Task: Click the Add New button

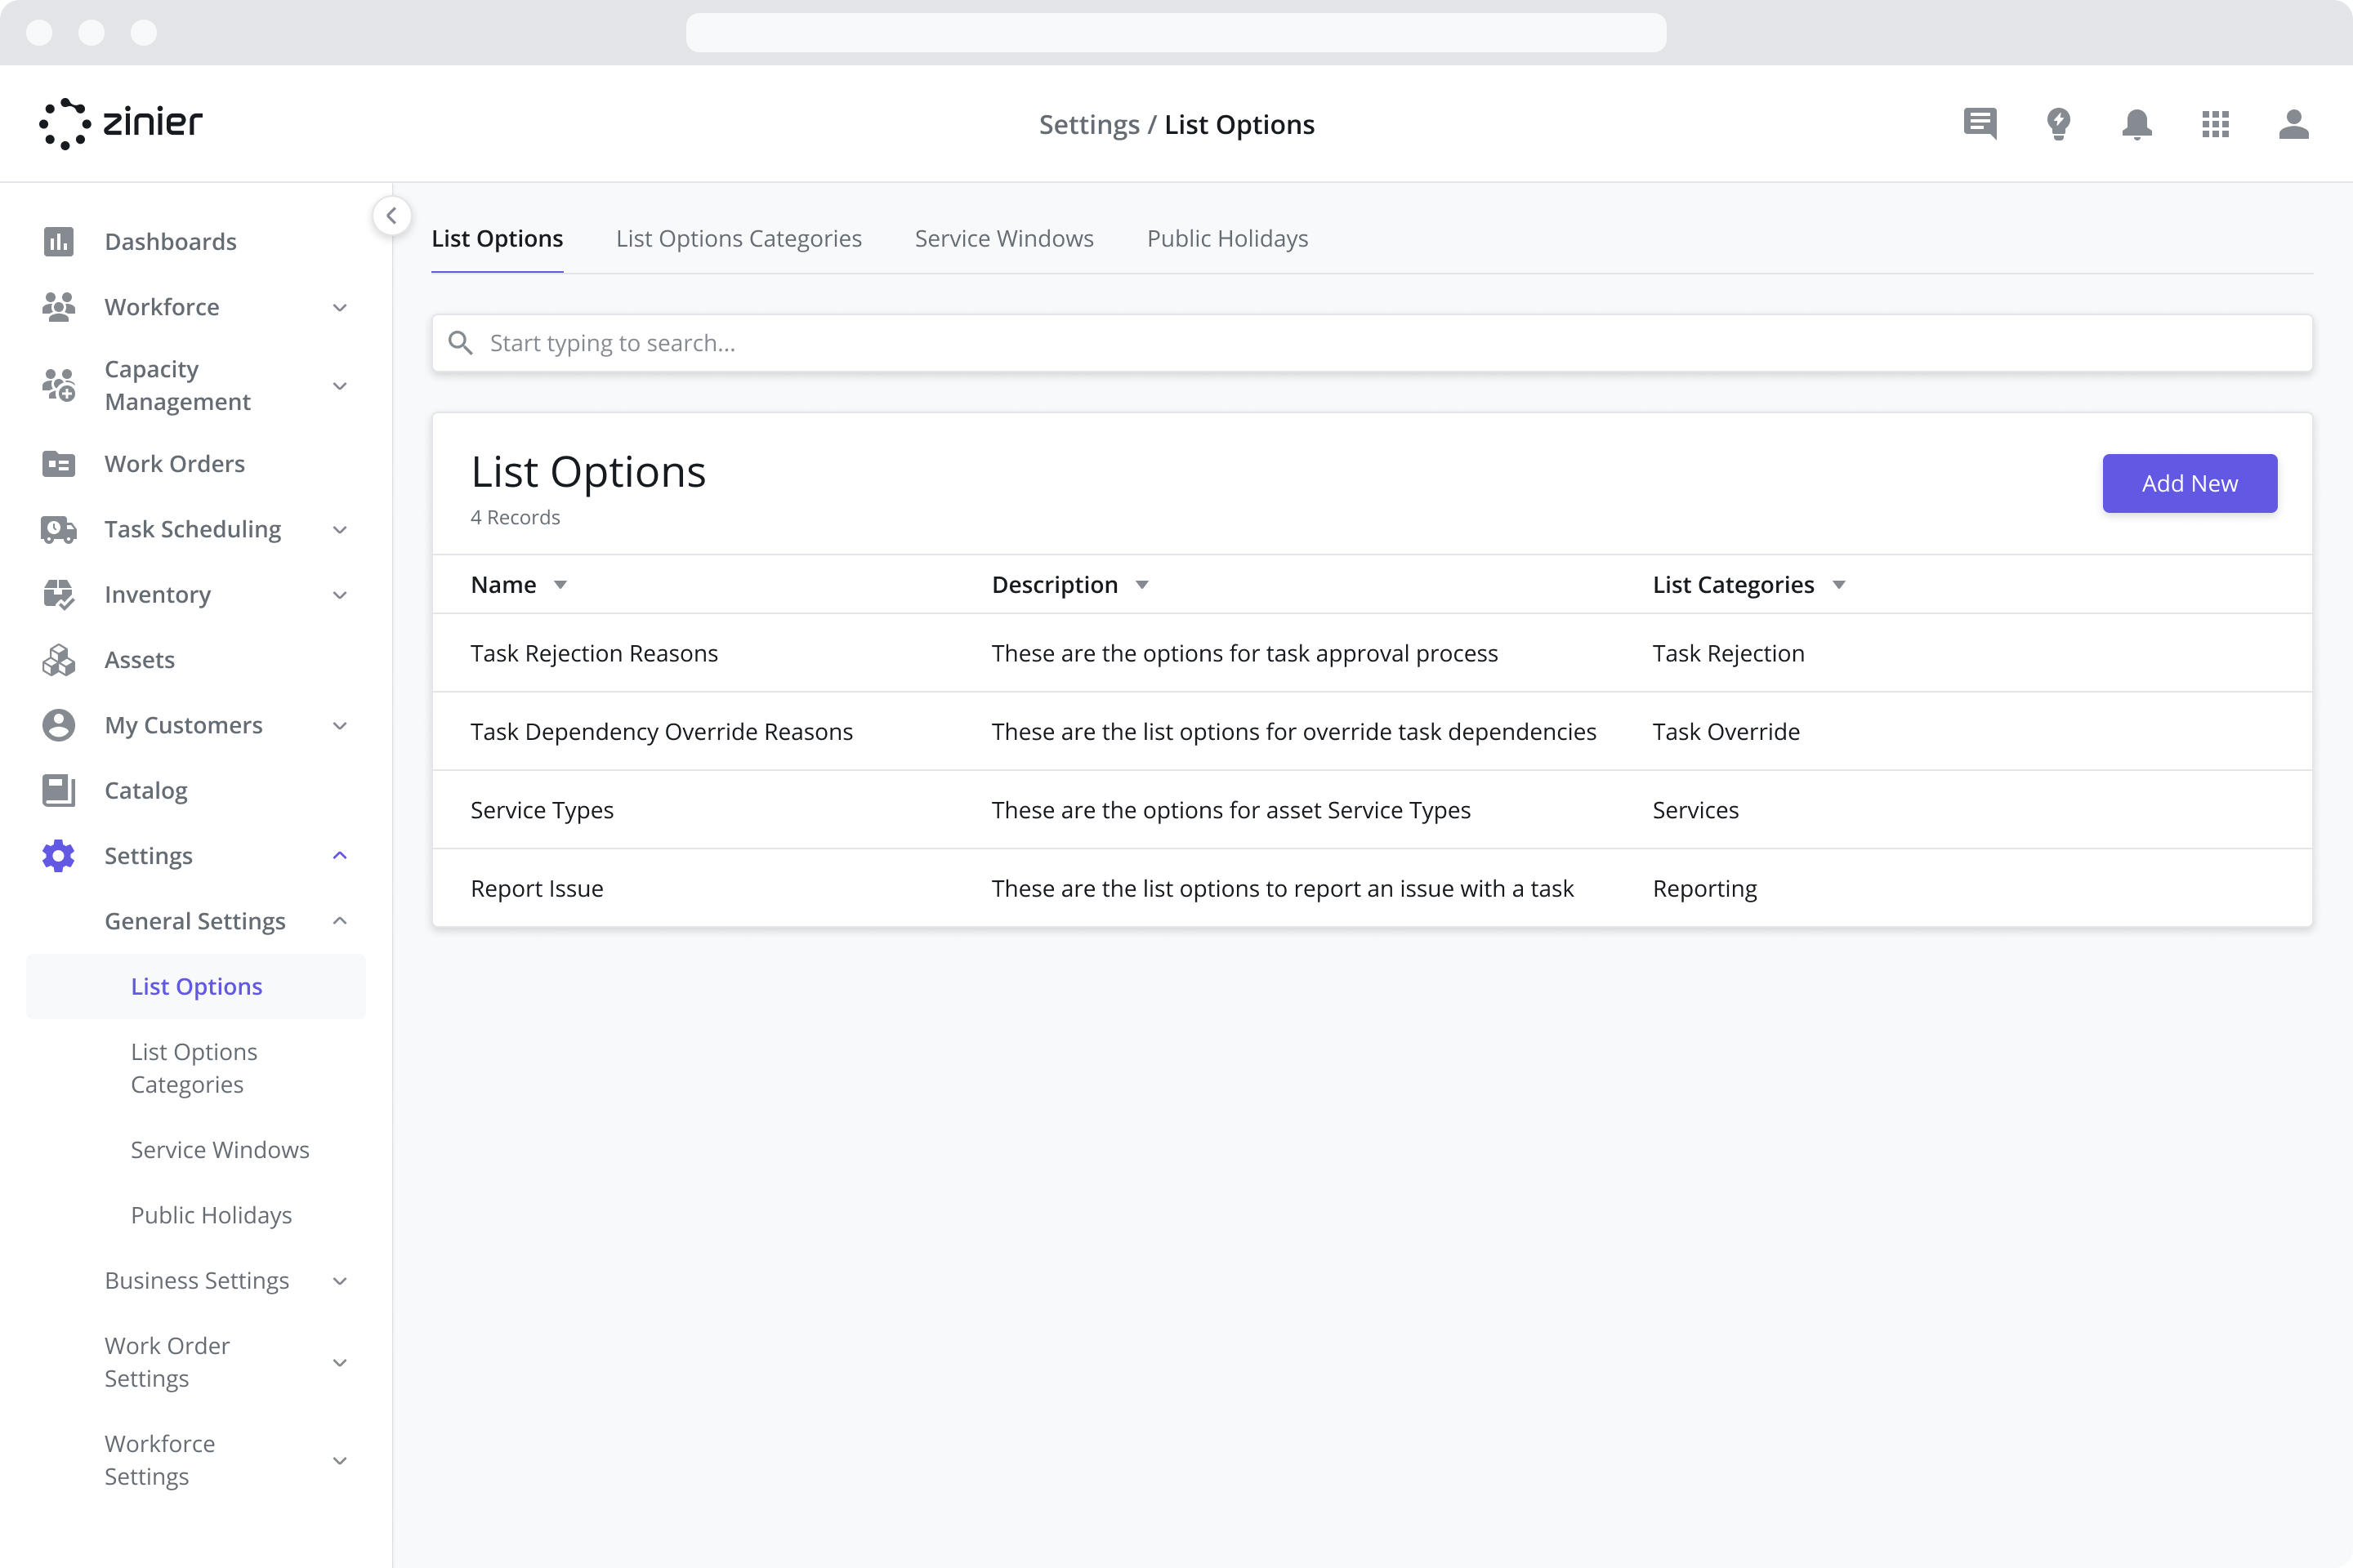Action: point(2189,483)
